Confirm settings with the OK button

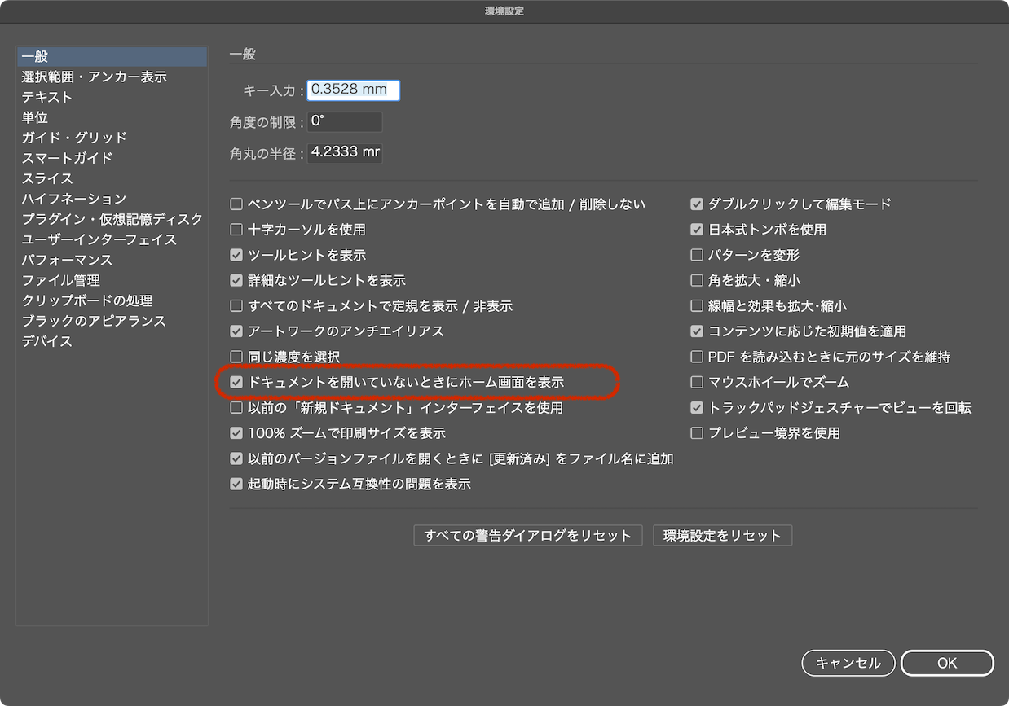[x=947, y=663]
